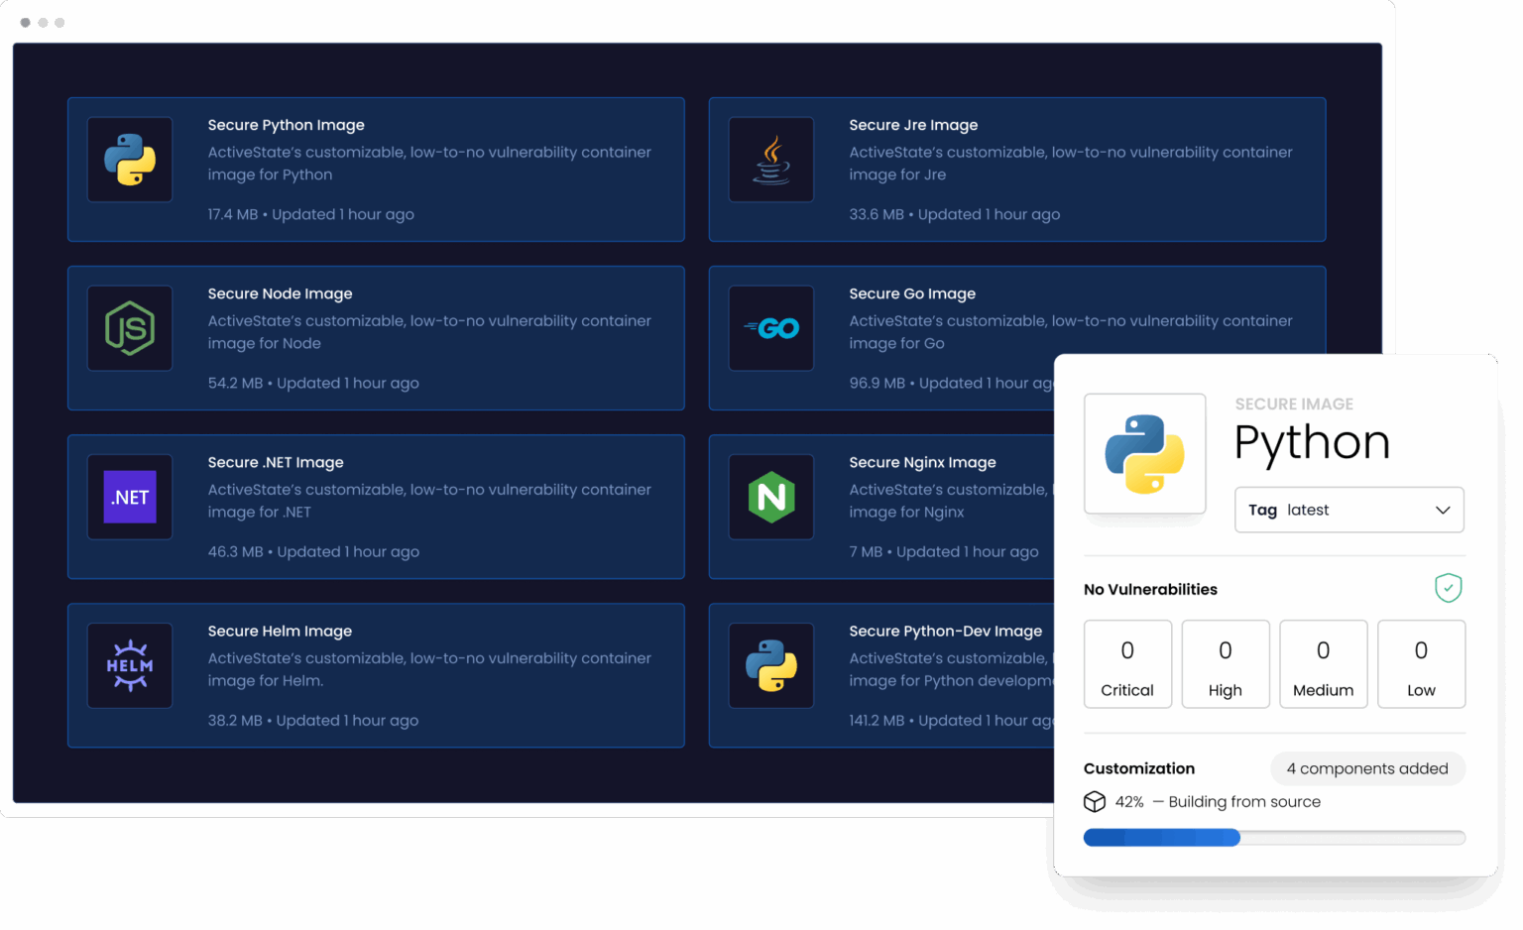
Task: Click the Python logo in Secure Python Image card
Action: click(130, 160)
